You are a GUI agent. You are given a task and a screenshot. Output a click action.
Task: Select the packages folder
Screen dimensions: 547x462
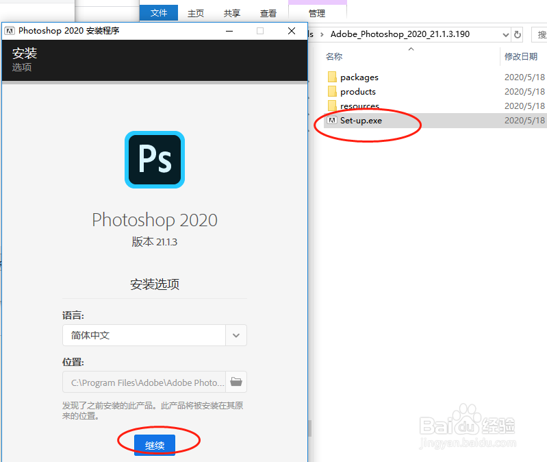click(x=359, y=77)
